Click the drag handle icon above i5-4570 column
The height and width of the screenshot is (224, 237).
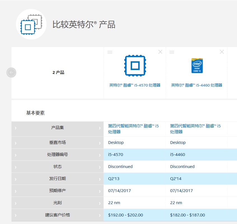pyautogui.click(x=109, y=52)
